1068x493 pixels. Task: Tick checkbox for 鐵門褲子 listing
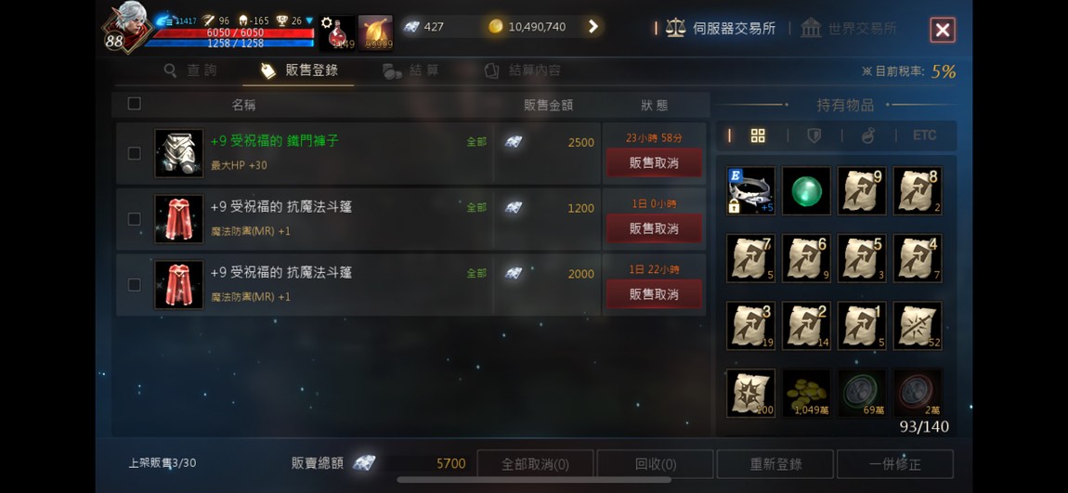[x=134, y=153]
